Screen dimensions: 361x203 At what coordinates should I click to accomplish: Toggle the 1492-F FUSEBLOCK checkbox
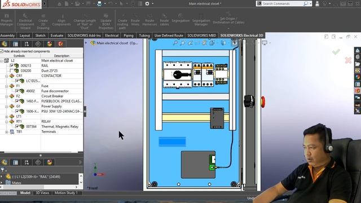point(17,101)
